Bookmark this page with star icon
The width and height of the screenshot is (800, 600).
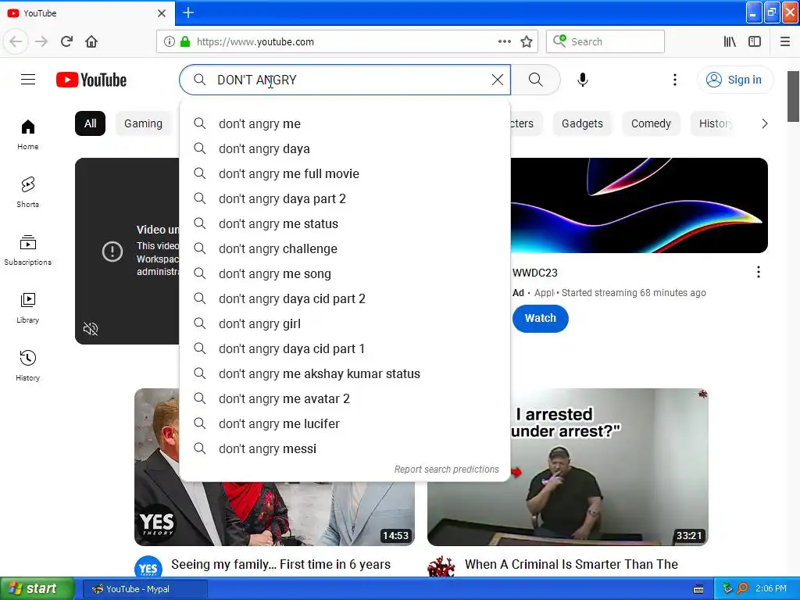pyautogui.click(x=527, y=41)
